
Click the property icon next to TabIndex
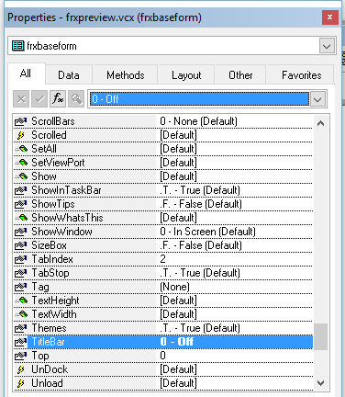tap(20, 259)
